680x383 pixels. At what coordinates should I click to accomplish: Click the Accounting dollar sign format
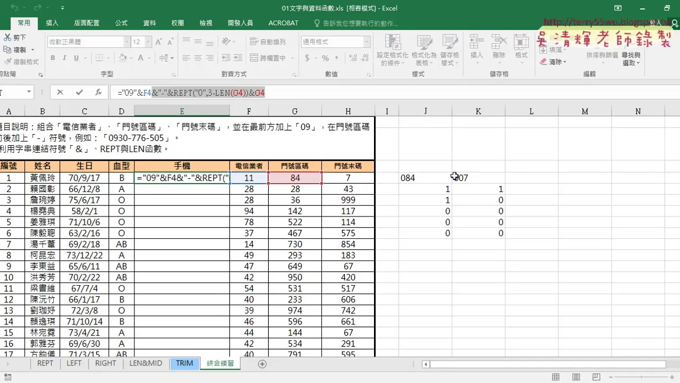[307, 58]
